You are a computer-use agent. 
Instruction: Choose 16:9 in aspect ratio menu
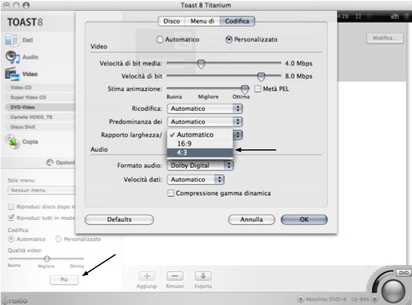200,144
